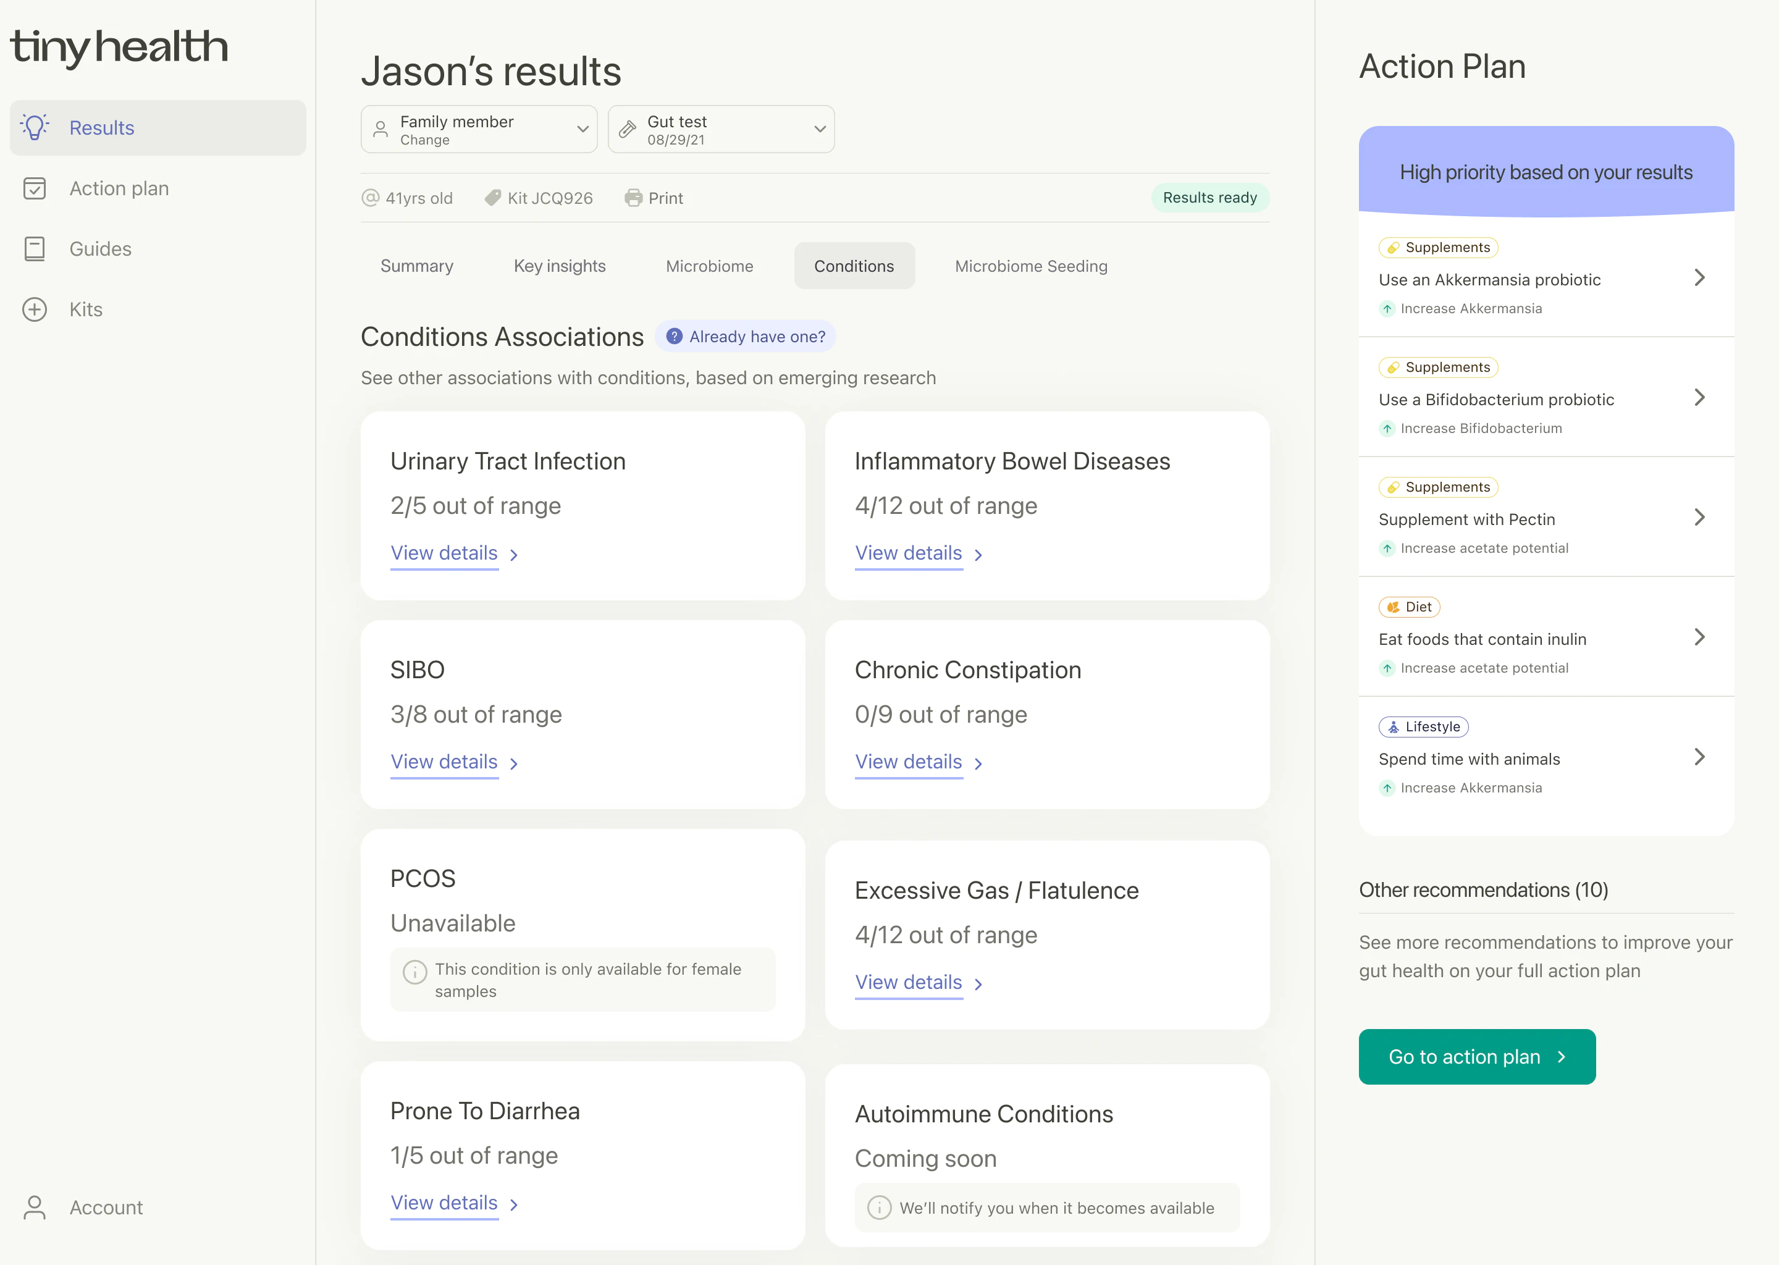Viewport: 1779px width, 1265px height.
Task: Click the Diet tag food icon
Action: coord(1394,607)
